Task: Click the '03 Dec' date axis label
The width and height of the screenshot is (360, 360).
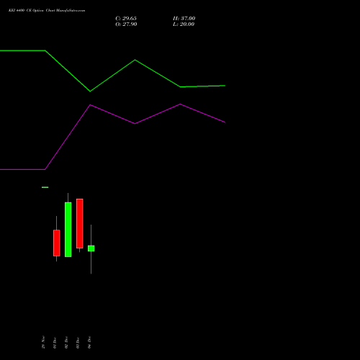Action: point(78,343)
